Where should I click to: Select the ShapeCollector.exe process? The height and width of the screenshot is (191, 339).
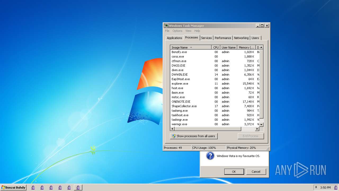coord(215,106)
